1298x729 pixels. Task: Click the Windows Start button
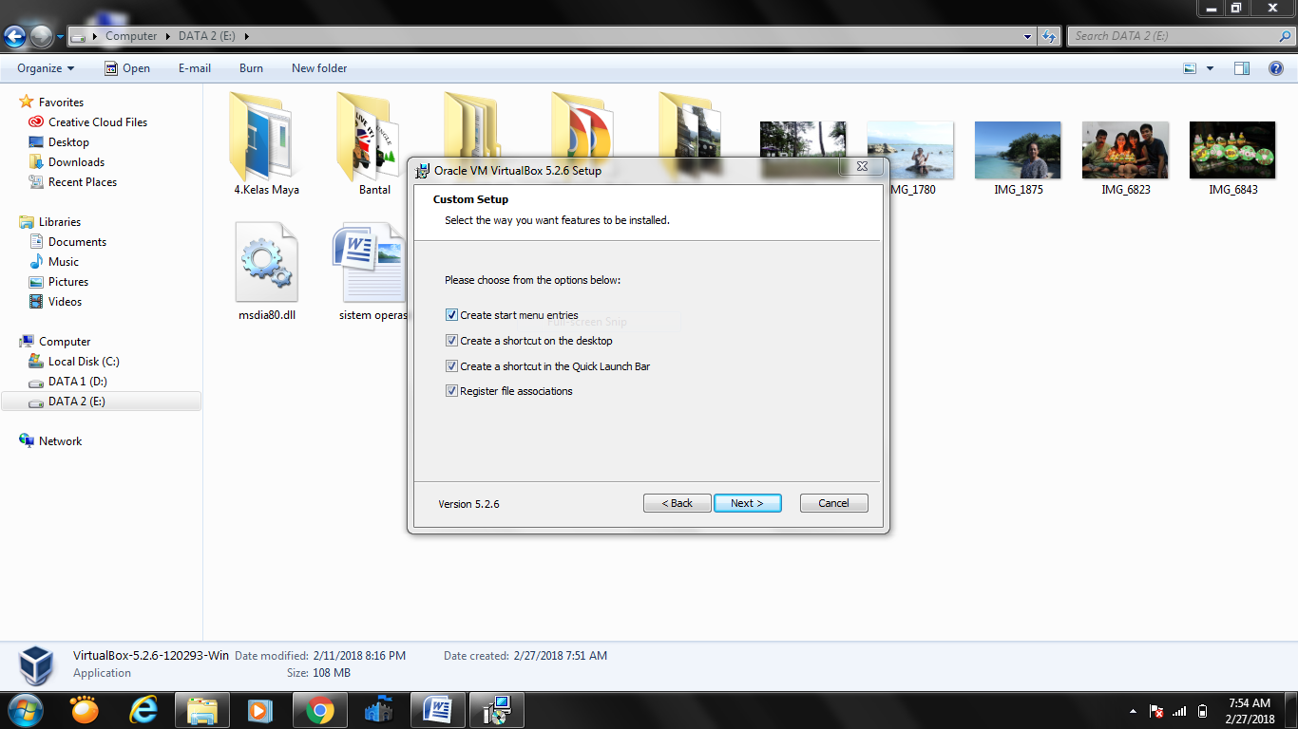[24, 710]
